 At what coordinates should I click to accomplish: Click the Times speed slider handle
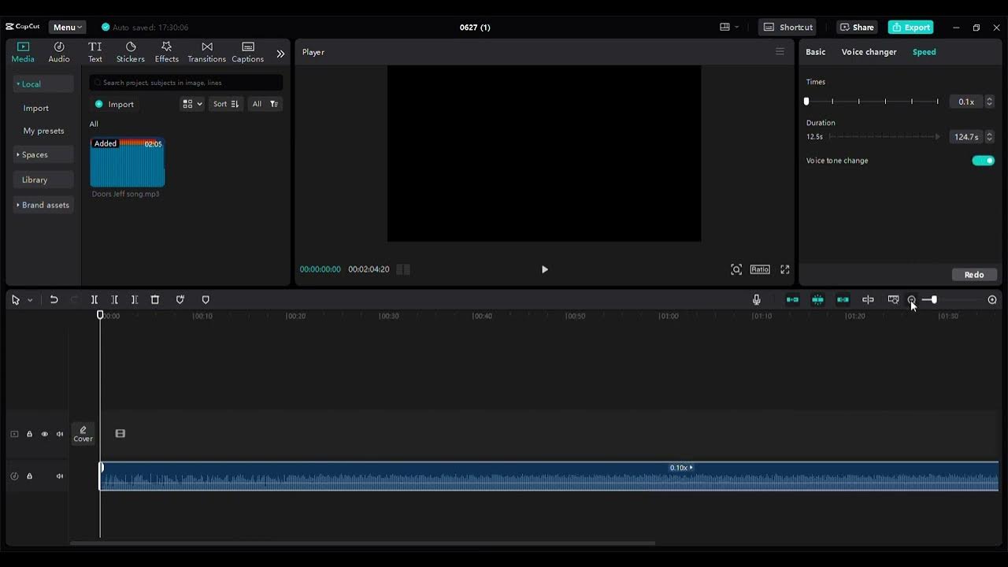point(806,102)
